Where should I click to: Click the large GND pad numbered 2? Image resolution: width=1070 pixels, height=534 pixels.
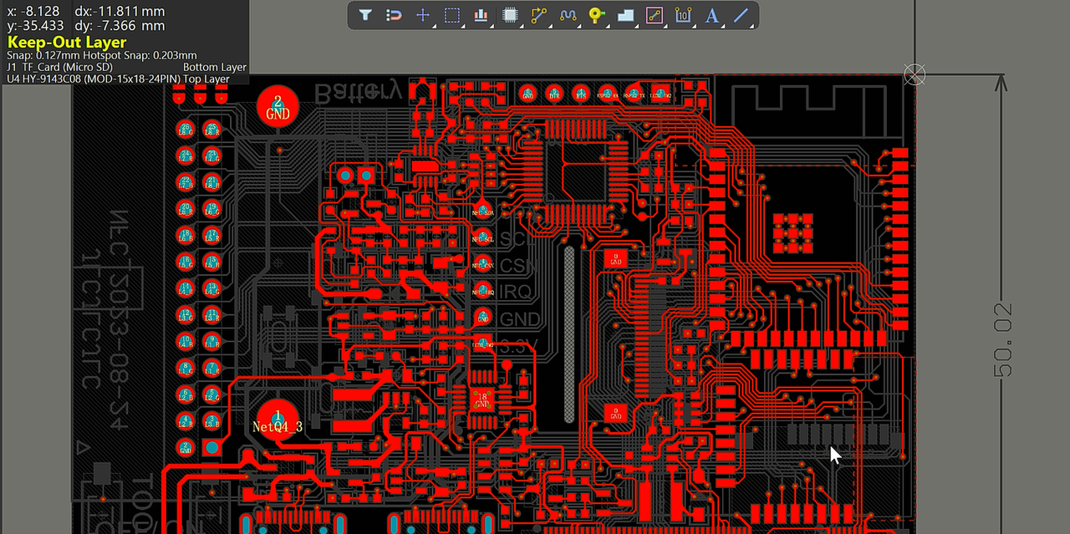278,107
